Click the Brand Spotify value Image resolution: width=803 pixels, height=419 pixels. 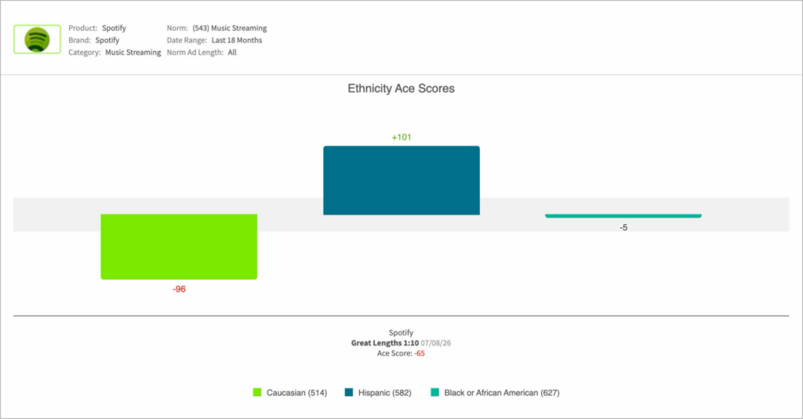[107, 40]
